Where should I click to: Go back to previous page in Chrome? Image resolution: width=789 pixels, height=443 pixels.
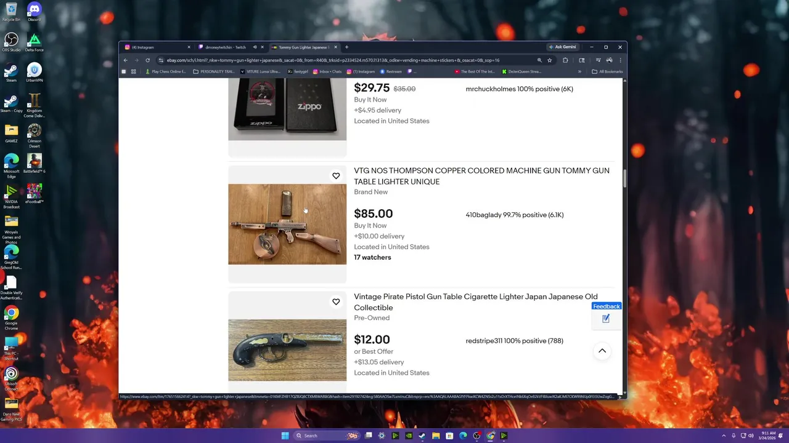(x=125, y=60)
